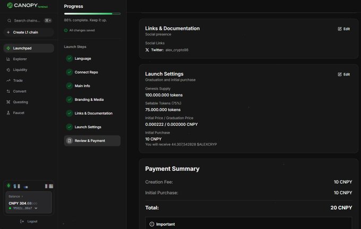Click the All changes saved check icon
This screenshot has height=229, width=361.
66,30
